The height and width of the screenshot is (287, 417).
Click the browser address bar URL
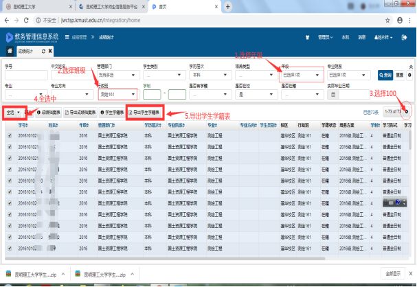[x=100, y=21]
